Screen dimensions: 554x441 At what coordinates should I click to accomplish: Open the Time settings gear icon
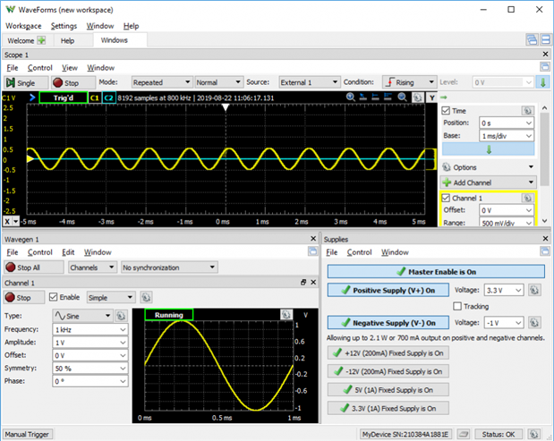(x=528, y=111)
